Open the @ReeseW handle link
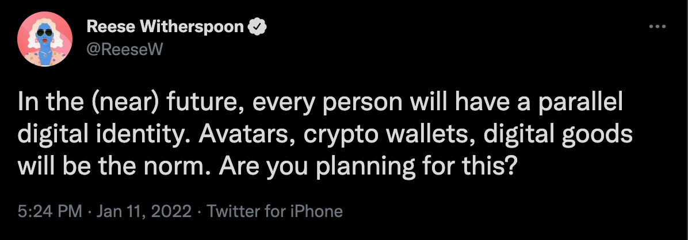Viewport: 688px width, 240px height. tap(124, 50)
